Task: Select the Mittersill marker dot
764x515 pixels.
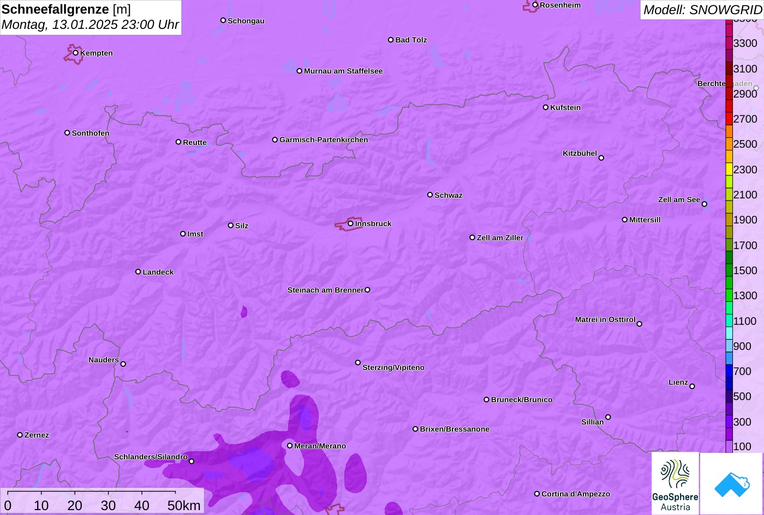Action: pyautogui.click(x=625, y=220)
